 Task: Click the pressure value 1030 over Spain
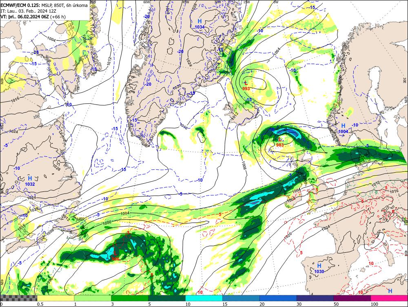(319, 271)
